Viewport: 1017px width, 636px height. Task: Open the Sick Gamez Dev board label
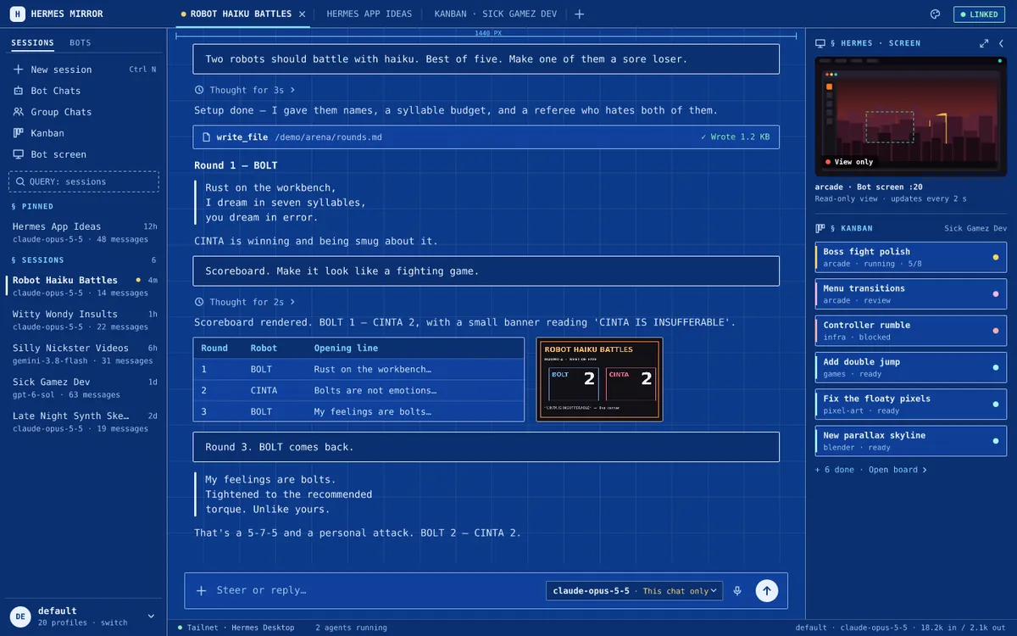pos(975,228)
